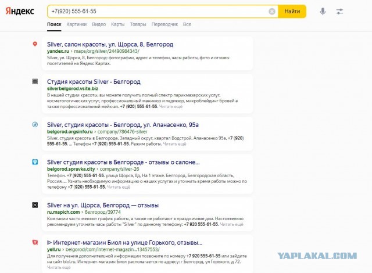Open result Silver студия красоты в Белгороде отзывы
The height and width of the screenshot is (273, 372).
pos(123,162)
